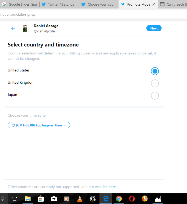Choose United Kingdom as country
The image size is (187, 204).
point(155,83)
